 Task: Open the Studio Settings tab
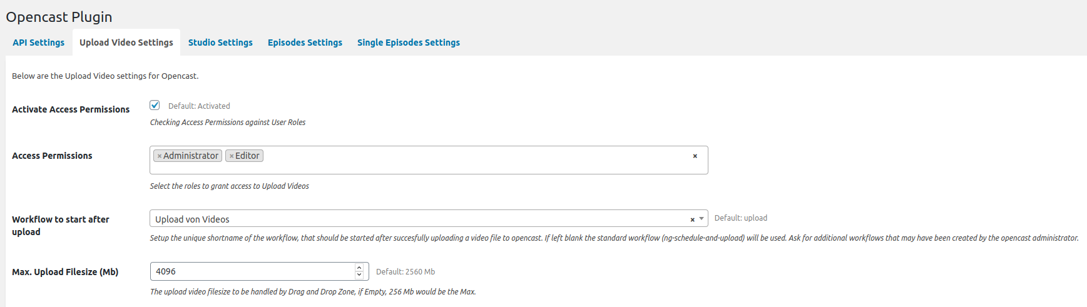click(x=220, y=43)
